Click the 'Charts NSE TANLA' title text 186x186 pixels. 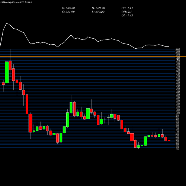click(x=22, y=2)
